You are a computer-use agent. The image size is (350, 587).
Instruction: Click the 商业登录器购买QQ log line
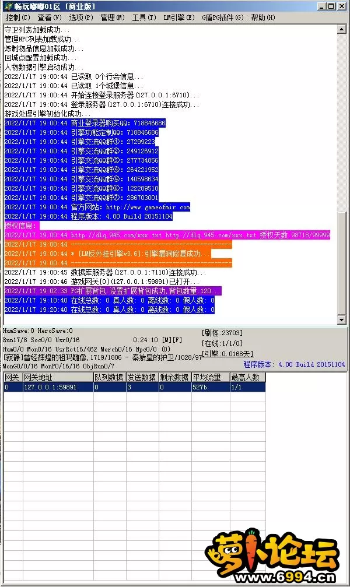click(x=85, y=123)
